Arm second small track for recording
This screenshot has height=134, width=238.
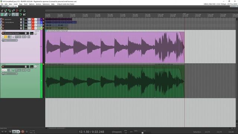point(3,22)
